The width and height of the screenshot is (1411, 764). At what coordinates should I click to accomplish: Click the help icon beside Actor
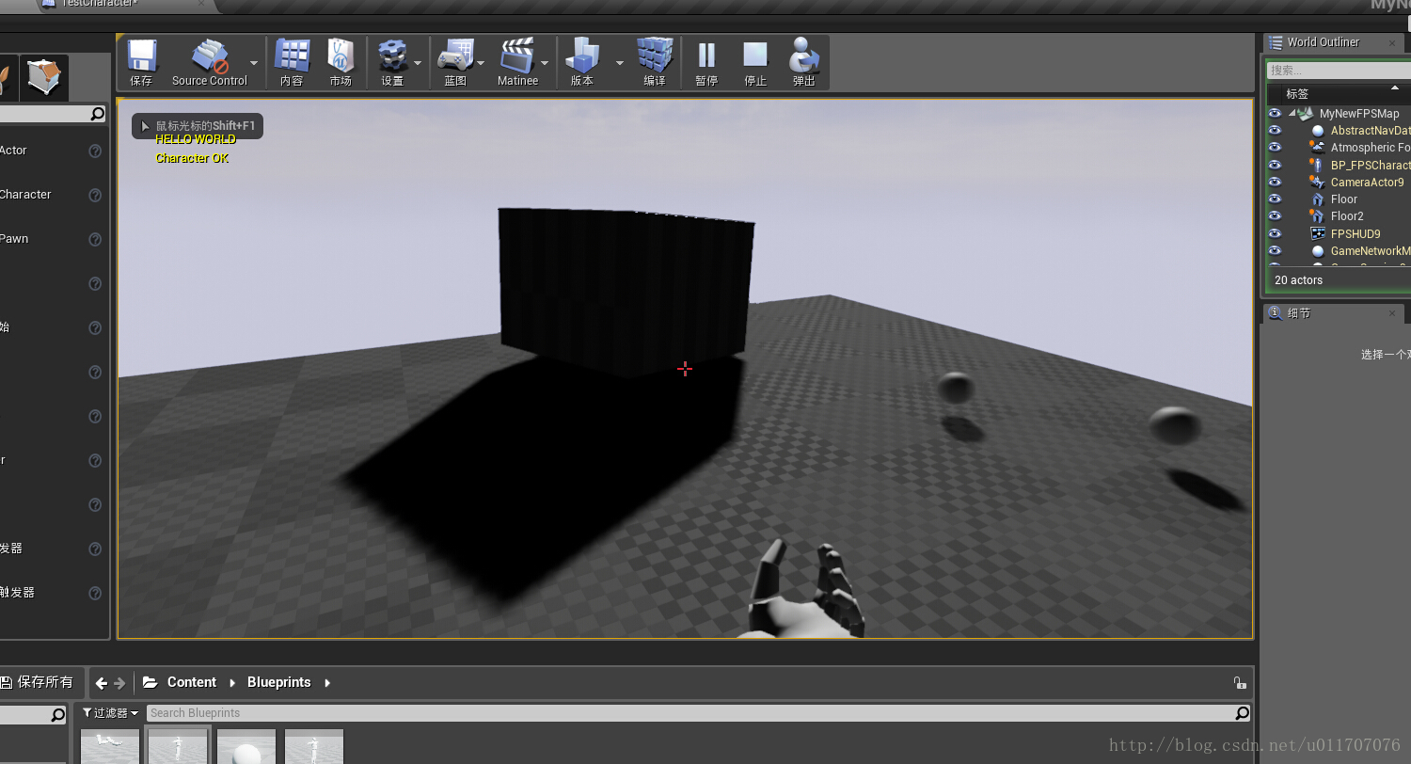(x=95, y=151)
